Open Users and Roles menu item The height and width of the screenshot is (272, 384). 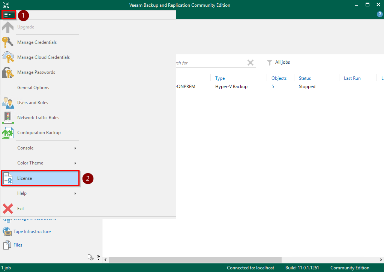(40, 103)
